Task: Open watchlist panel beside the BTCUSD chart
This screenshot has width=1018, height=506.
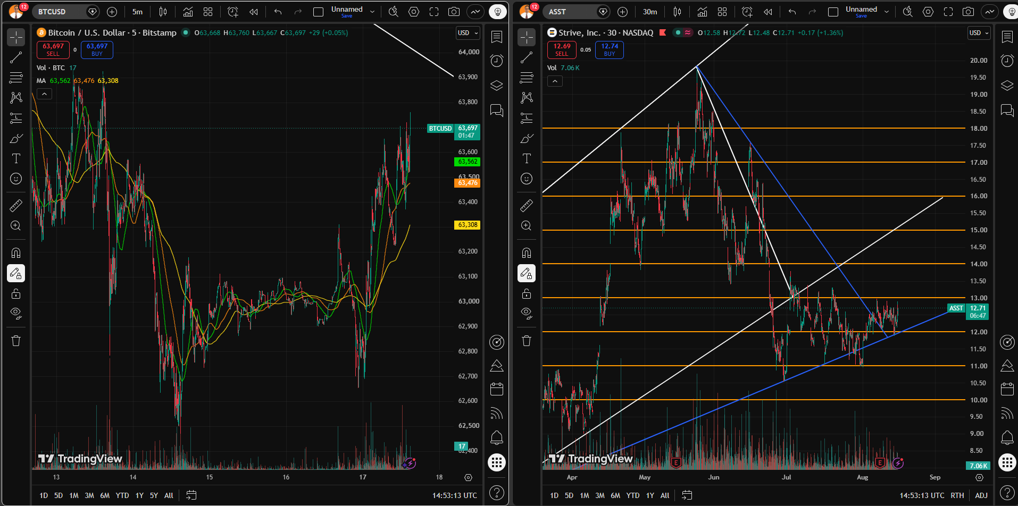Action: pos(497,37)
